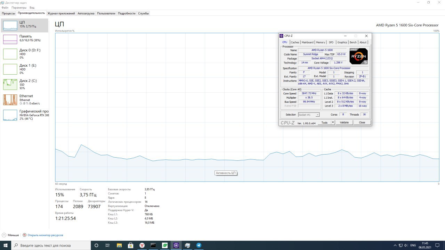Open the Вид menu

(x=32, y=7)
